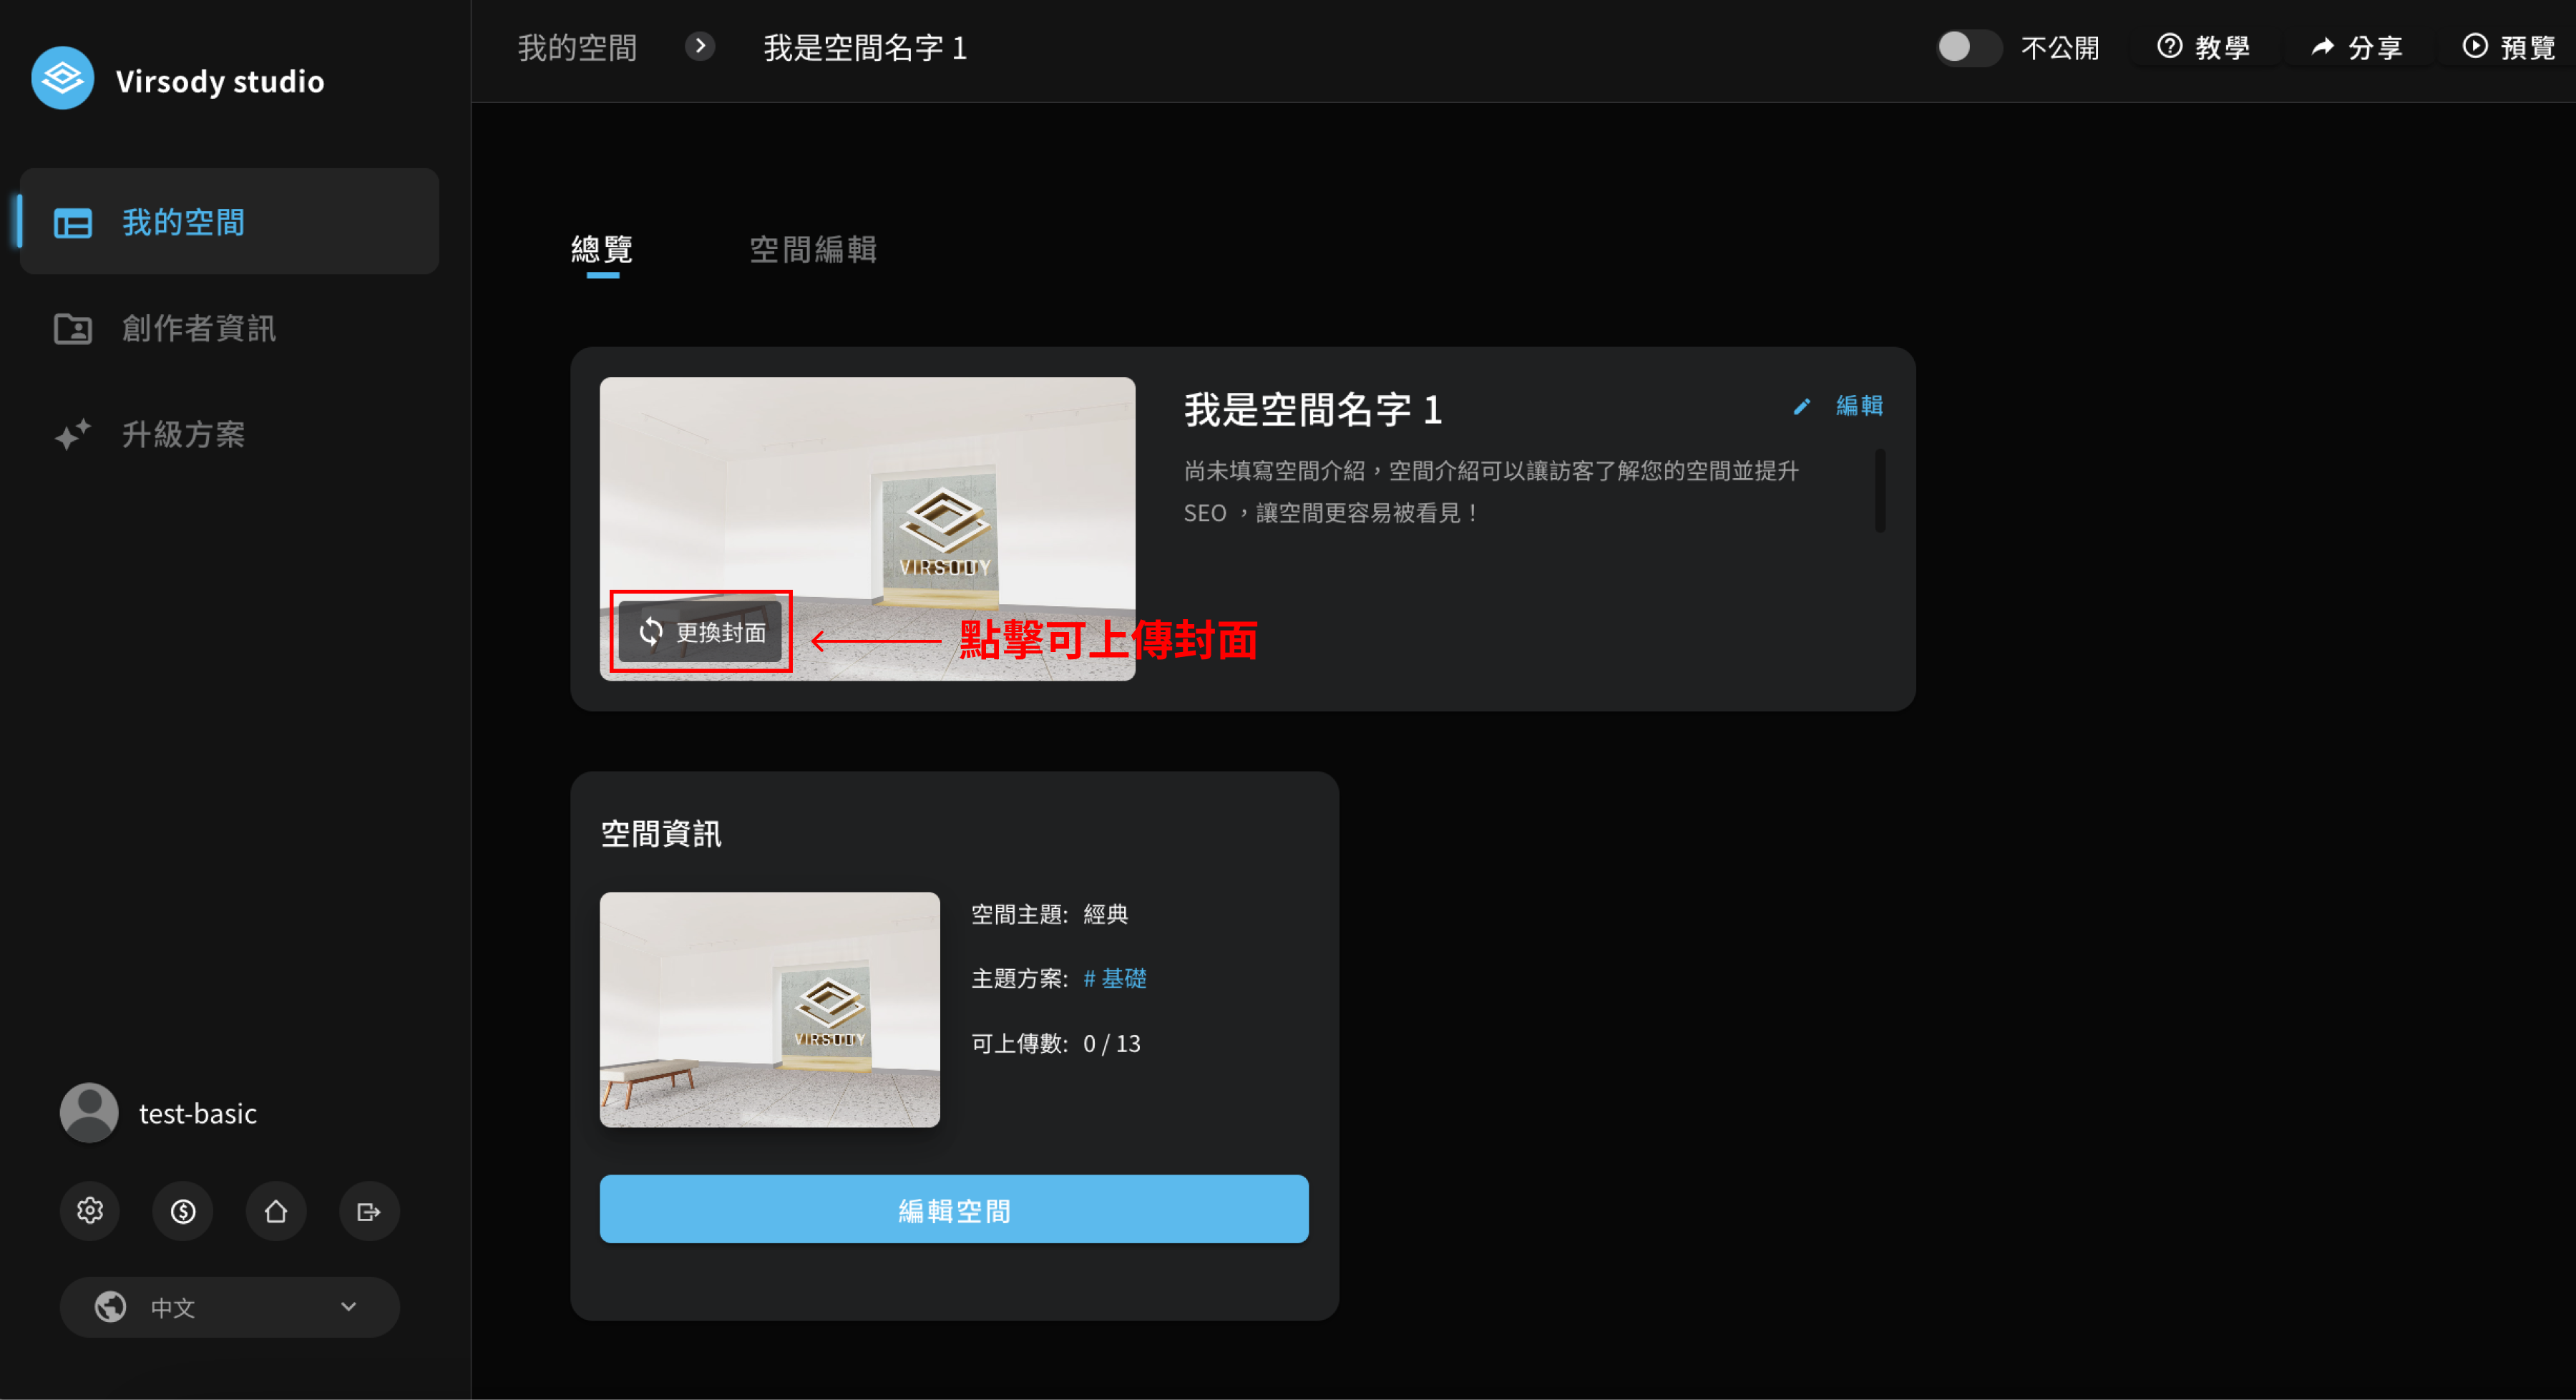Click the logout icon in sidebar
Viewport: 2576px width, 1400px height.
(x=369, y=1211)
